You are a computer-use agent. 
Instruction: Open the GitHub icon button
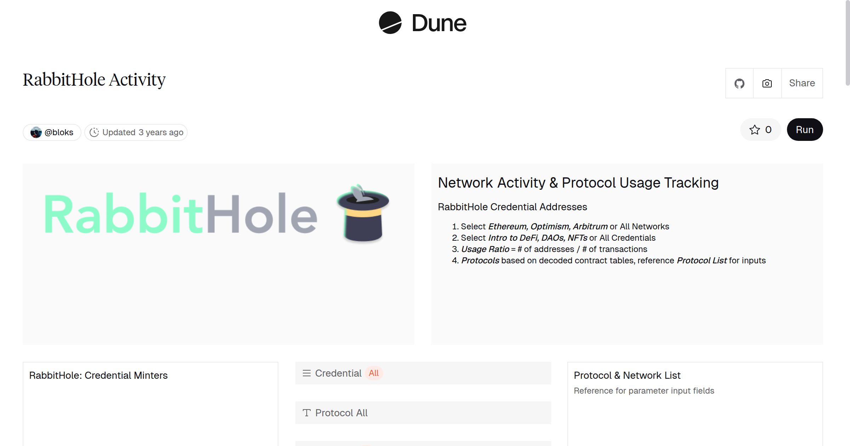[x=739, y=84]
